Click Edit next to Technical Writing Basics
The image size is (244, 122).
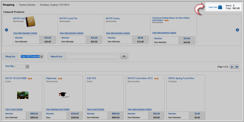tap(166, 20)
